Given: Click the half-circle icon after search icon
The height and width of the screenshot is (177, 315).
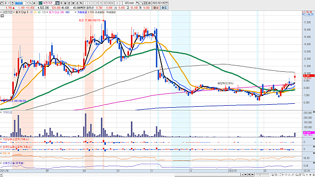Looking at the screenshot, I should [x=34, y=3].
